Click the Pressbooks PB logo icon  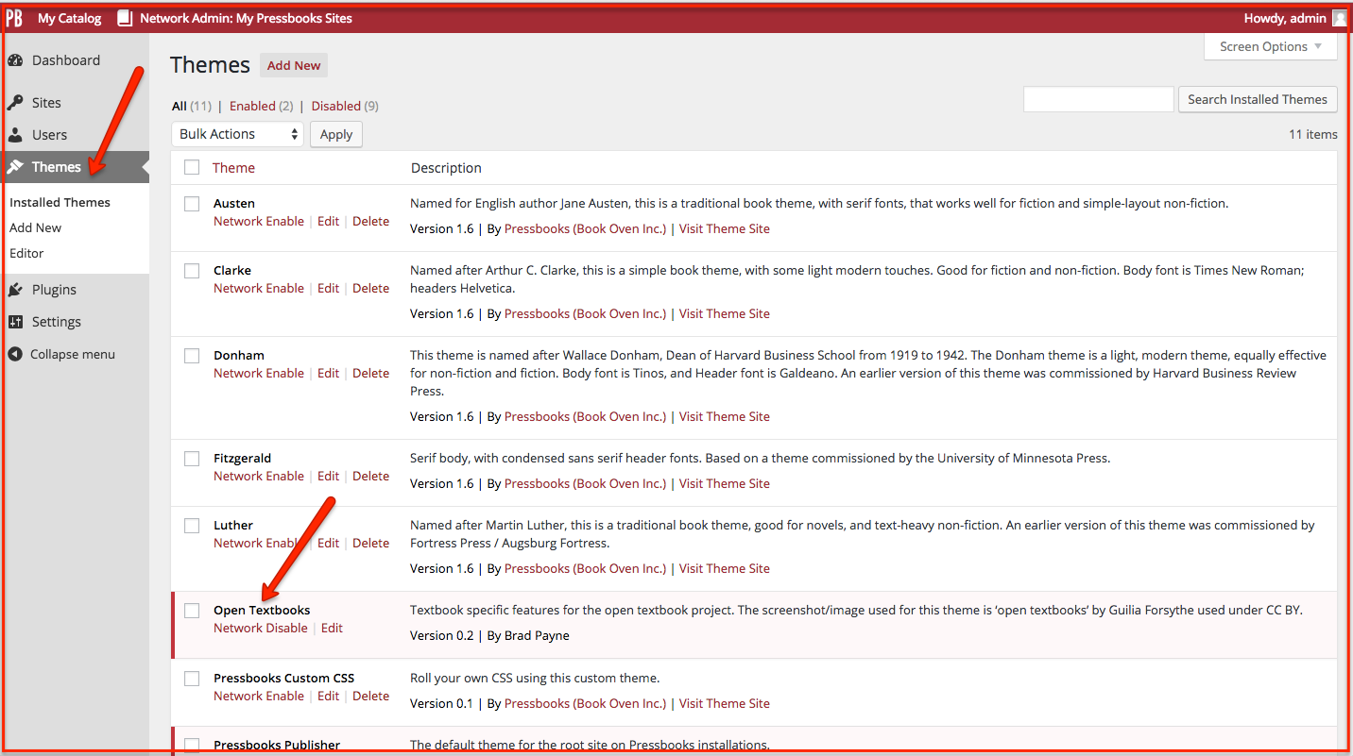tap(14, 18)
